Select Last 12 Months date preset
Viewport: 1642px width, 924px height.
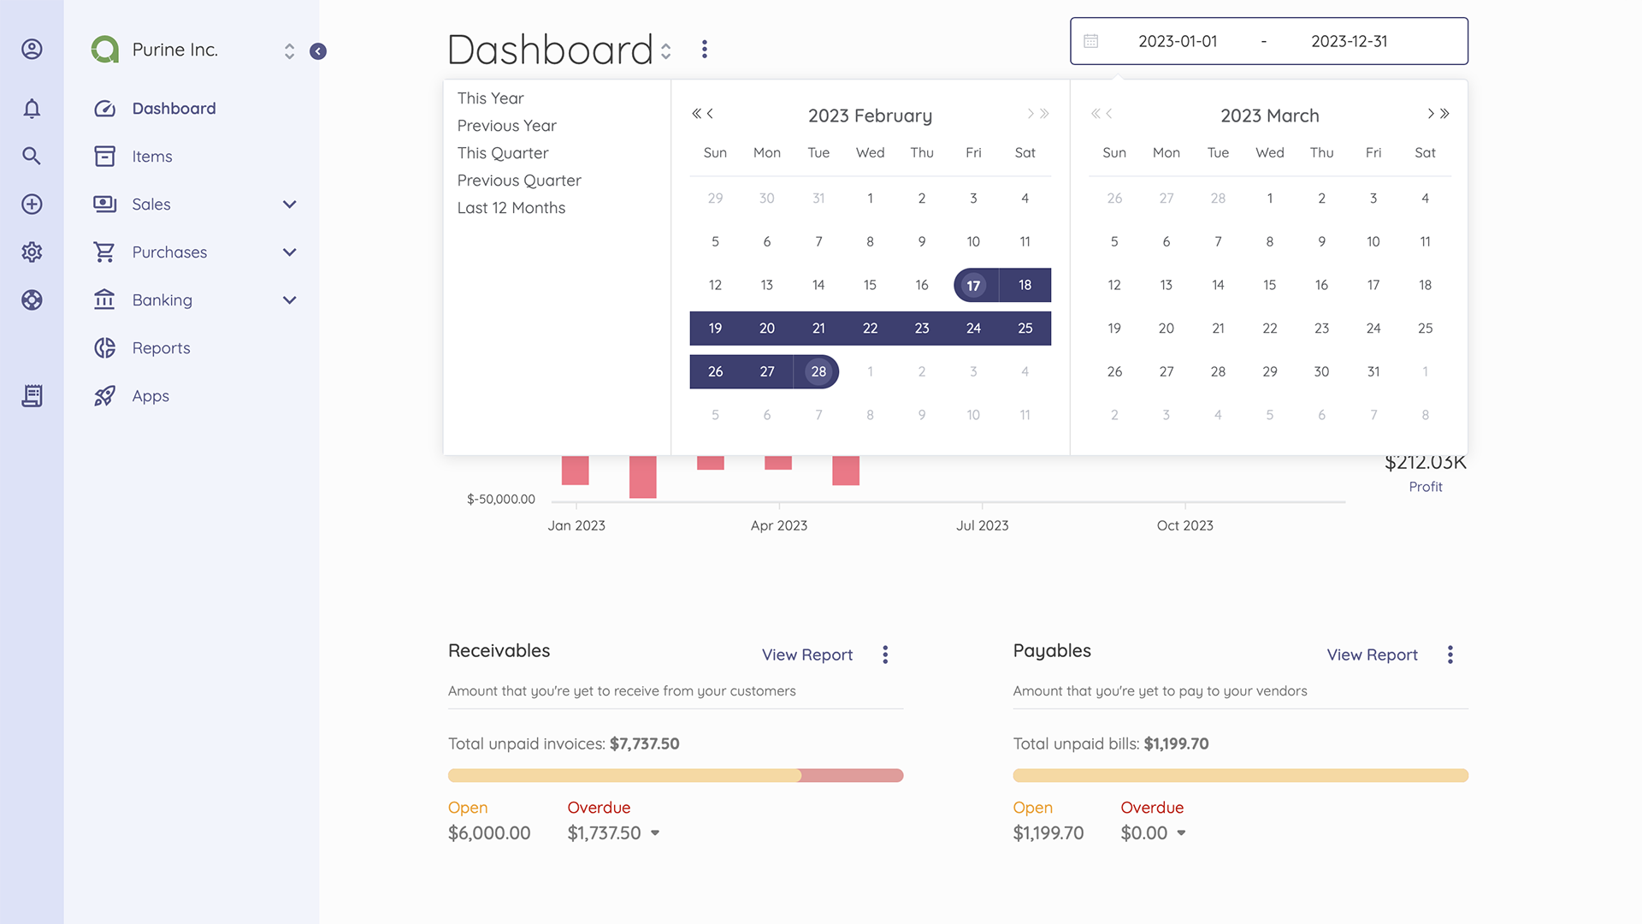[511, 208]
